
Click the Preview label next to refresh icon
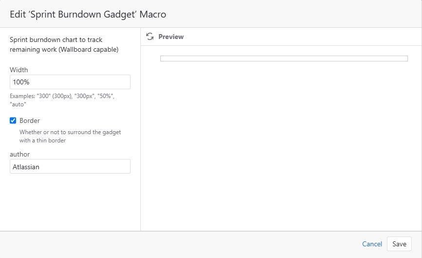pos(171,37)
